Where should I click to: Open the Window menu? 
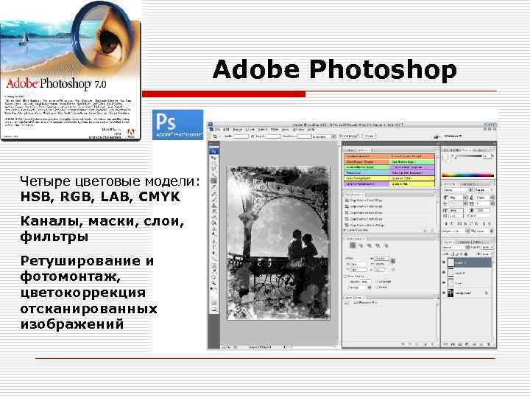[298, 130]
